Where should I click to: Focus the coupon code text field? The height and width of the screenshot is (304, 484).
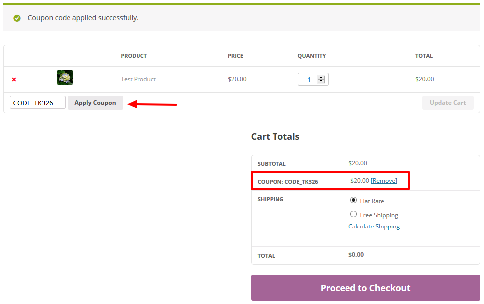click(37, 103)
